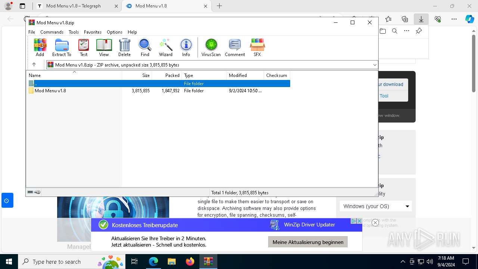
Task: Open the Windows (your OS) dropdown
Action: click(x=376, y=206)
